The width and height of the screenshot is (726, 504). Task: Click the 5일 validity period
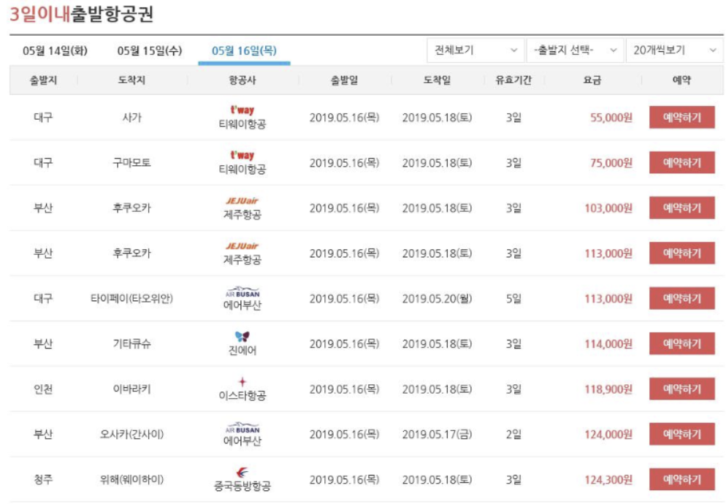click(x=513, y=299)
